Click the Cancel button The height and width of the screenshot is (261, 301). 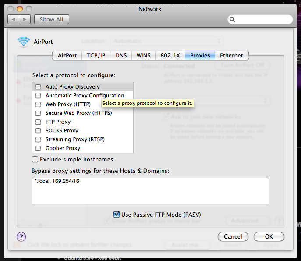coord(233,236)
